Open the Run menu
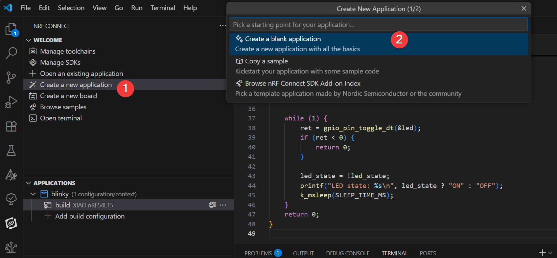Screen dimensions: 557x258 tap(137, 8)
